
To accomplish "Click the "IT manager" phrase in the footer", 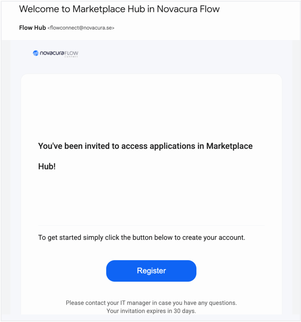I will pyautogui.click(x=135, y=303).
